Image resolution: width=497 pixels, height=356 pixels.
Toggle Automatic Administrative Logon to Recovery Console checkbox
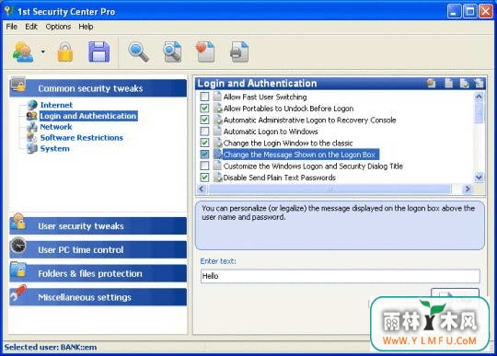tap(204, 120)
